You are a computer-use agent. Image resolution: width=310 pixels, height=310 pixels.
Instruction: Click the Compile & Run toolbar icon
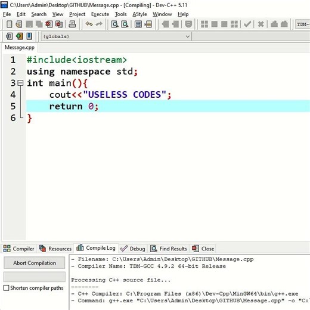coord(224,24)
